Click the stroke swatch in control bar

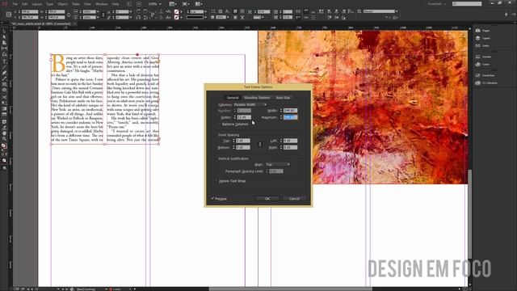tap(176, 18)
